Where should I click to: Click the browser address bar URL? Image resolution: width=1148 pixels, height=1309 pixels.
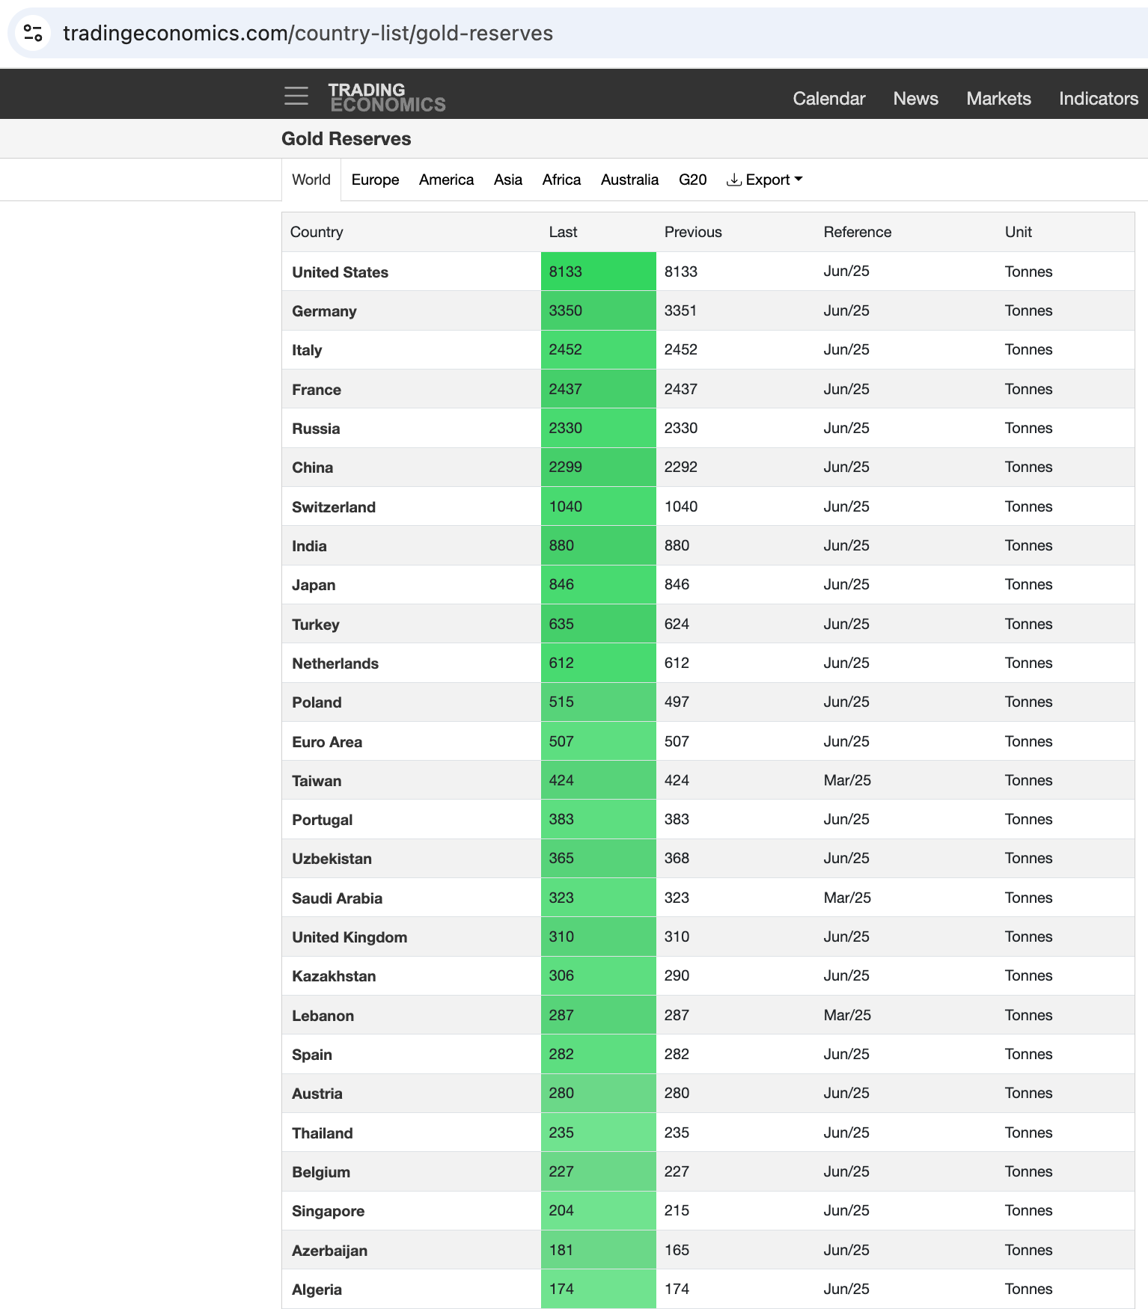[x=308, y=33]
